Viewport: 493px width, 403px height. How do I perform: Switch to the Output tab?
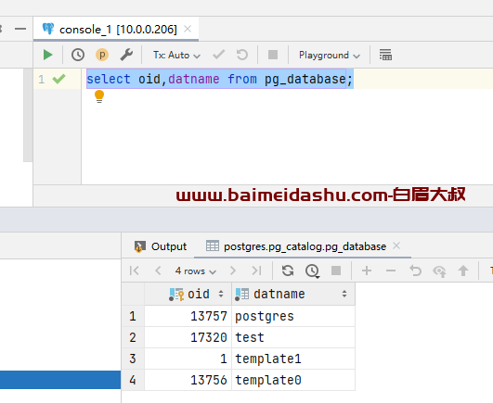(x=161, y=246)
